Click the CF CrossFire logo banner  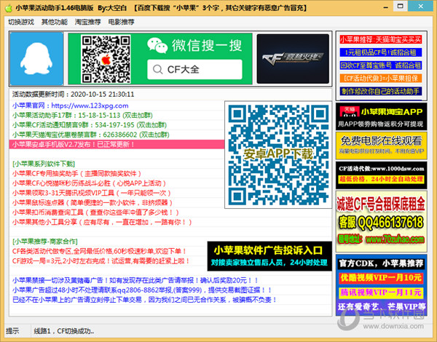pyautogui.click(x=293, y=58)
